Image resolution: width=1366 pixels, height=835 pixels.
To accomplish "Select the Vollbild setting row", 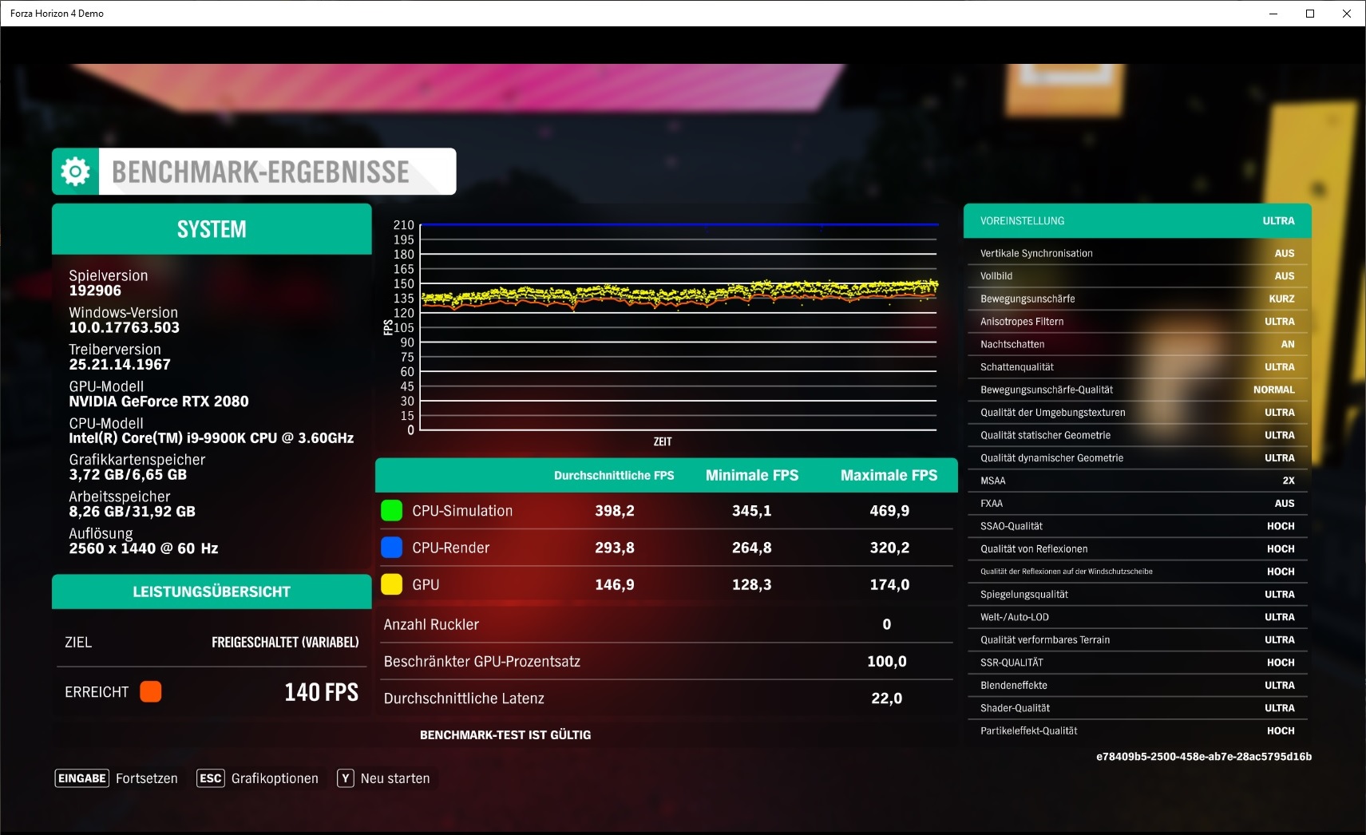I will point(1137,276).
